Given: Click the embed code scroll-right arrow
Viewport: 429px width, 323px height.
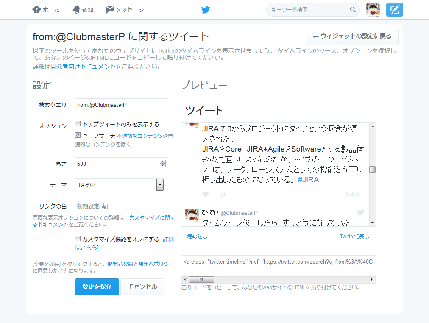Looking at the screenshot, I should 372,279.
